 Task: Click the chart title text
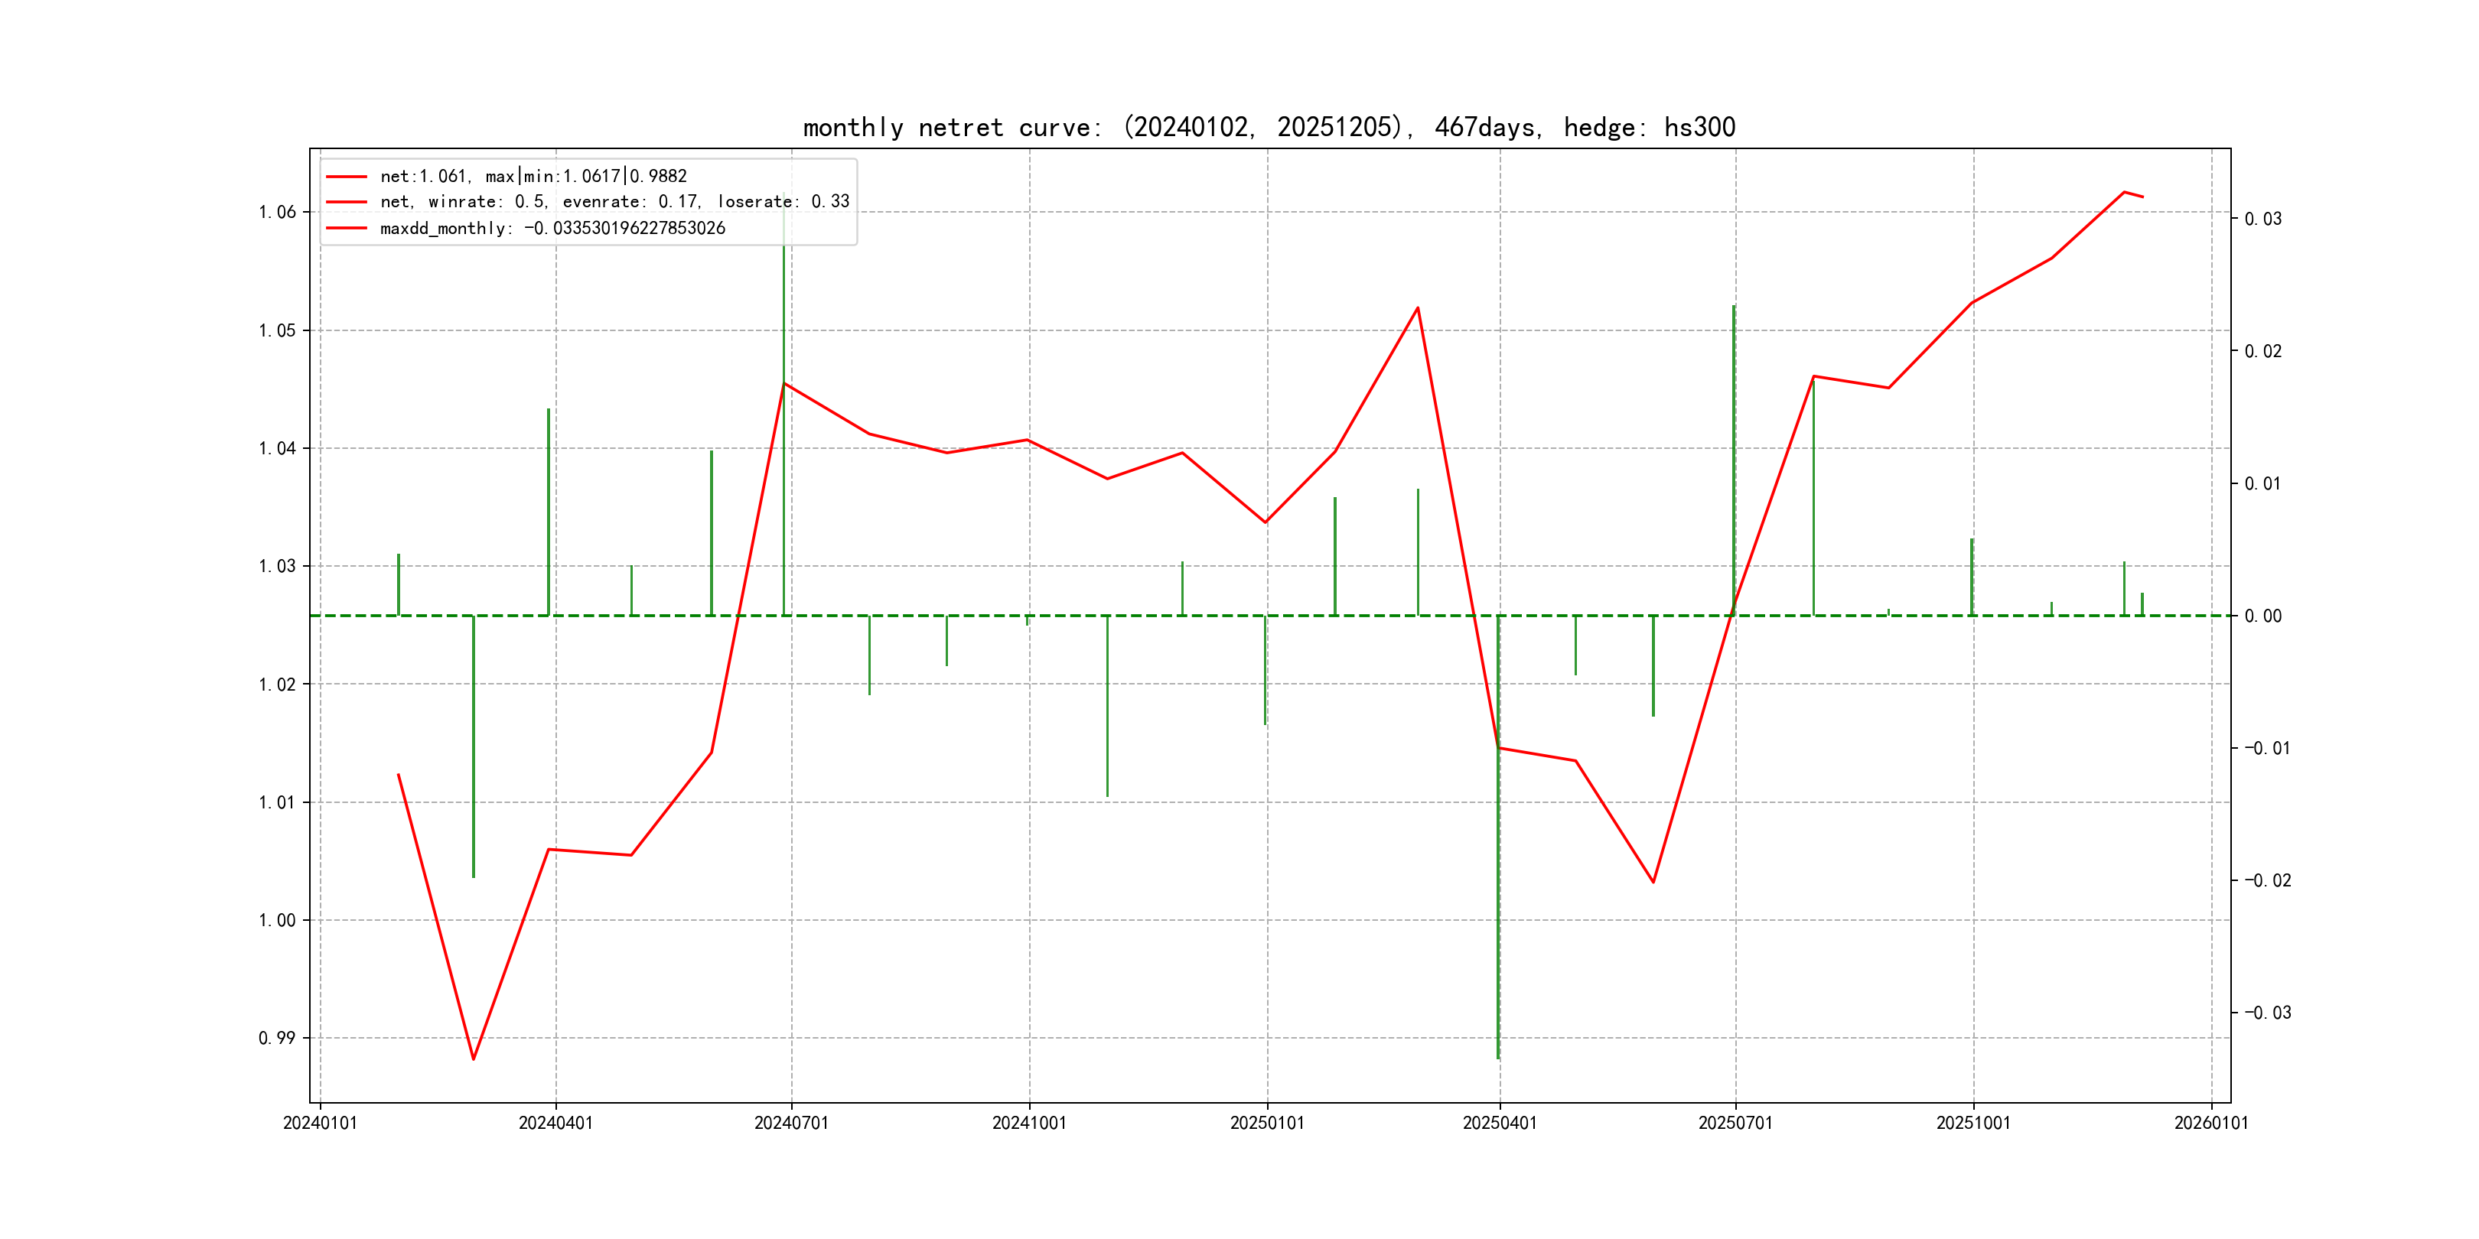pyautogui.click(x=1269, y=128)
